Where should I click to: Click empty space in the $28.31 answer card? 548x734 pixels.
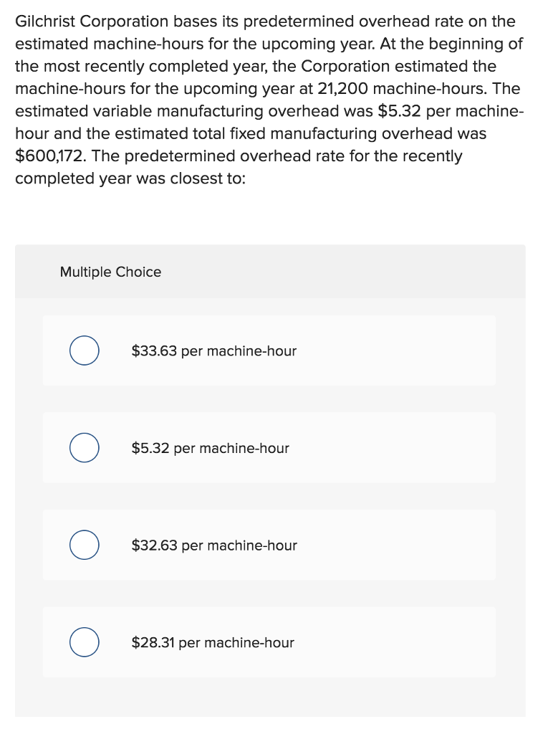point(401,643)
